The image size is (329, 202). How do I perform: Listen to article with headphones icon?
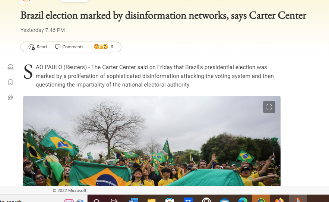10,67
